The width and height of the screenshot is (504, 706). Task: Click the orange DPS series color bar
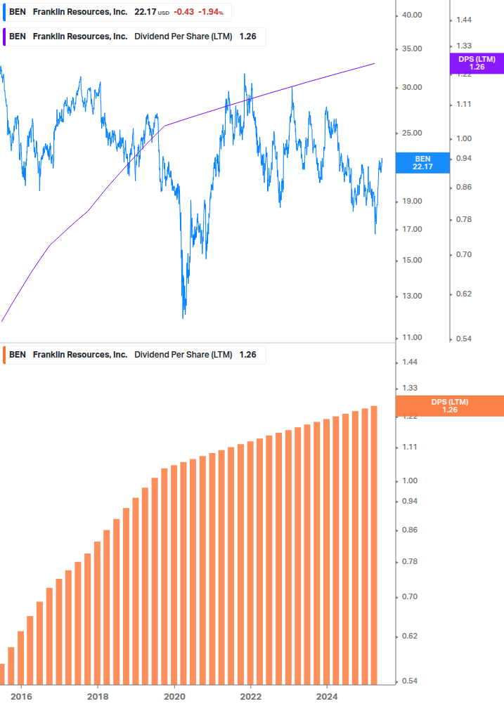click(4, 355)
